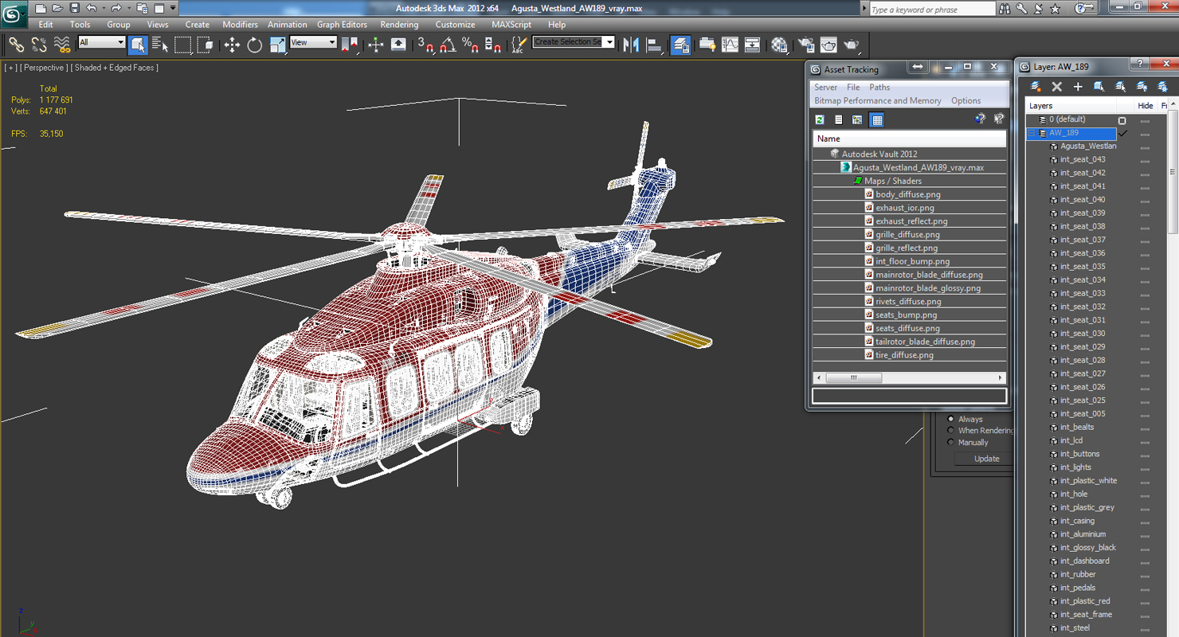Click the Update button
The height and width of the screenshot is (637, 1179).
coord(986,459)
